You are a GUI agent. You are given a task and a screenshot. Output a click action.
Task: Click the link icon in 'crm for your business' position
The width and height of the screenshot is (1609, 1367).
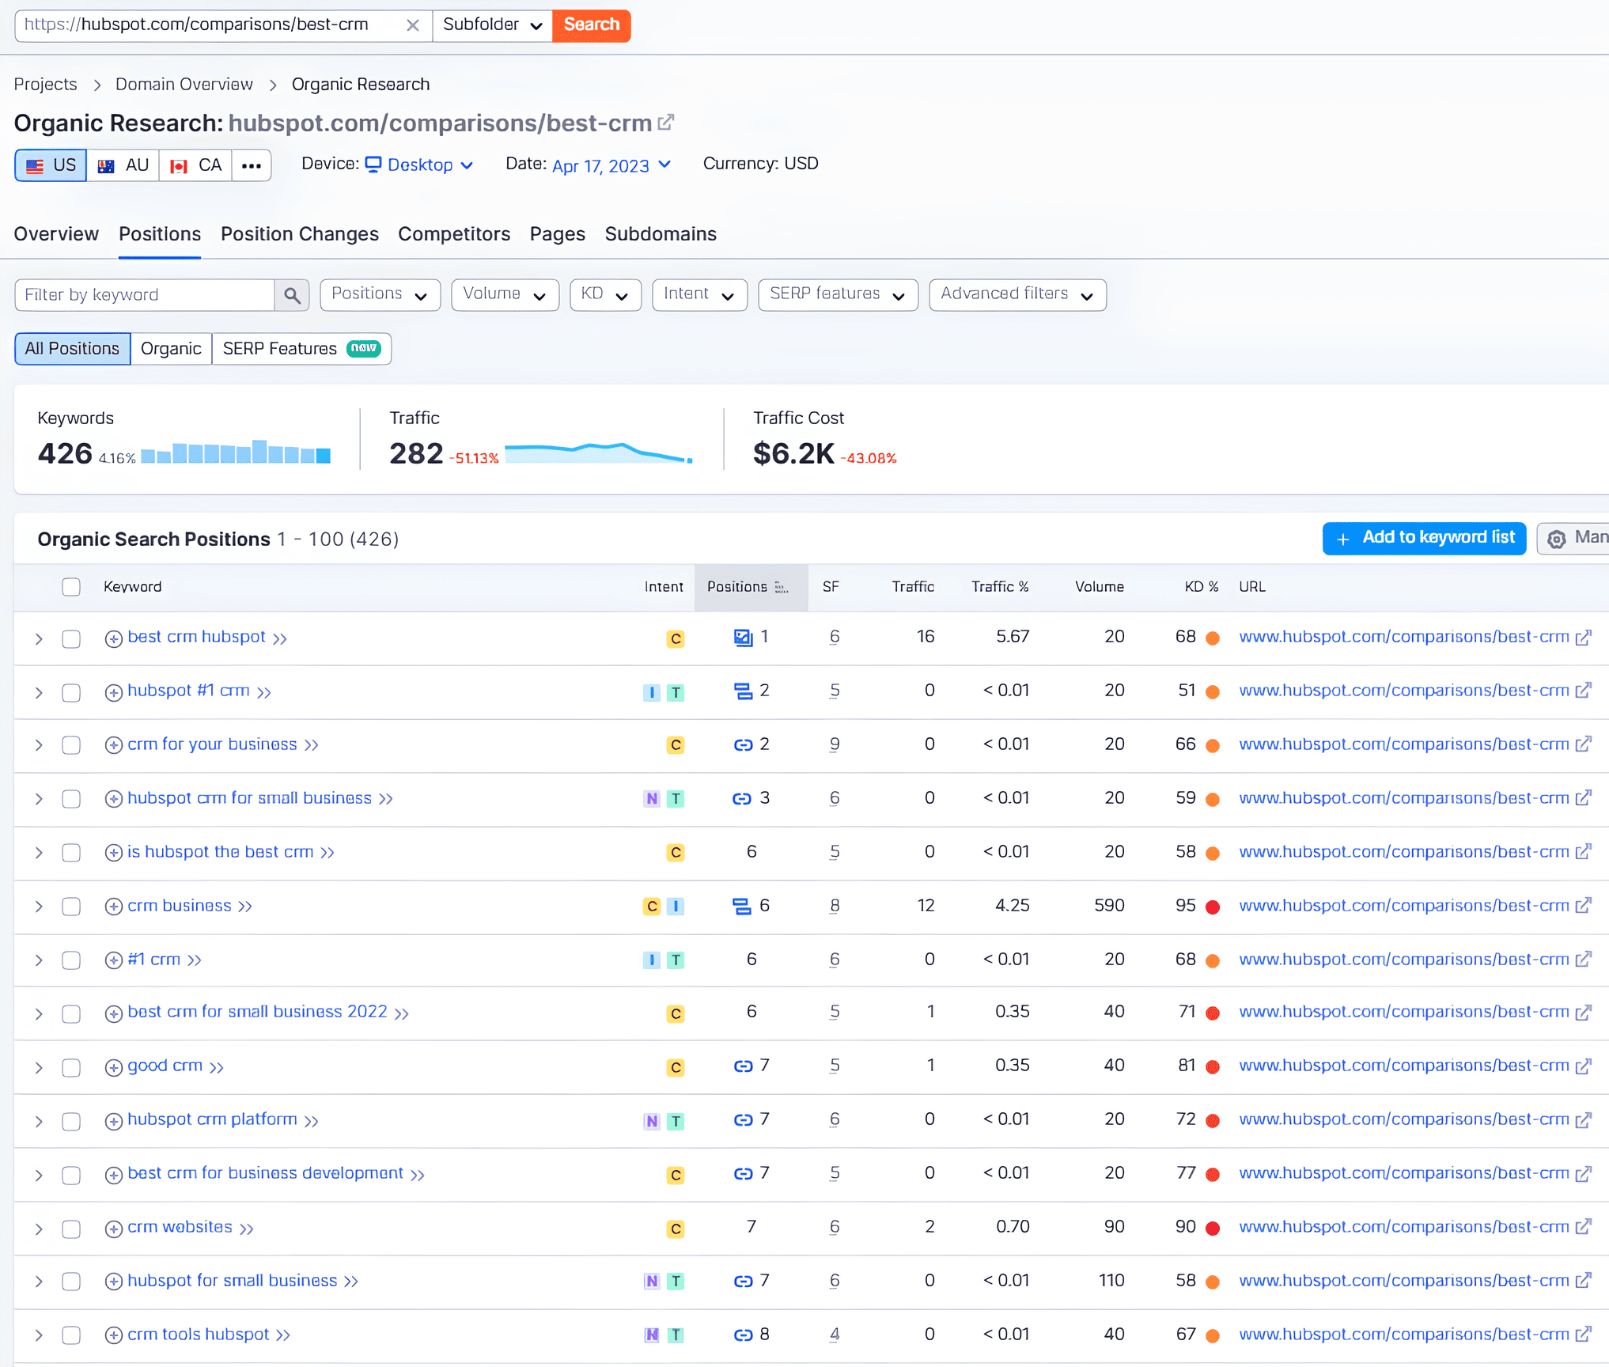pos(743,744)
